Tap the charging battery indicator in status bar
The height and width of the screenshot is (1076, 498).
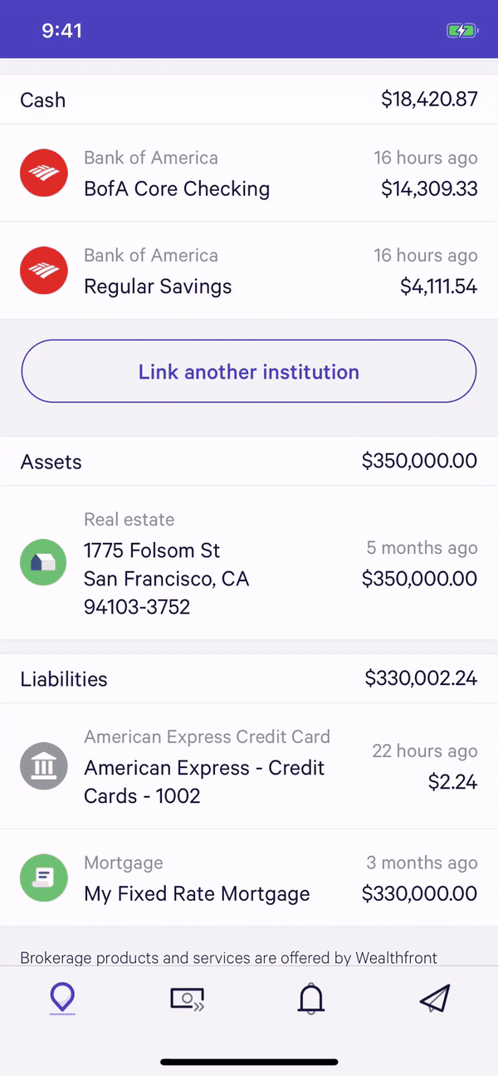pos(461,30)
